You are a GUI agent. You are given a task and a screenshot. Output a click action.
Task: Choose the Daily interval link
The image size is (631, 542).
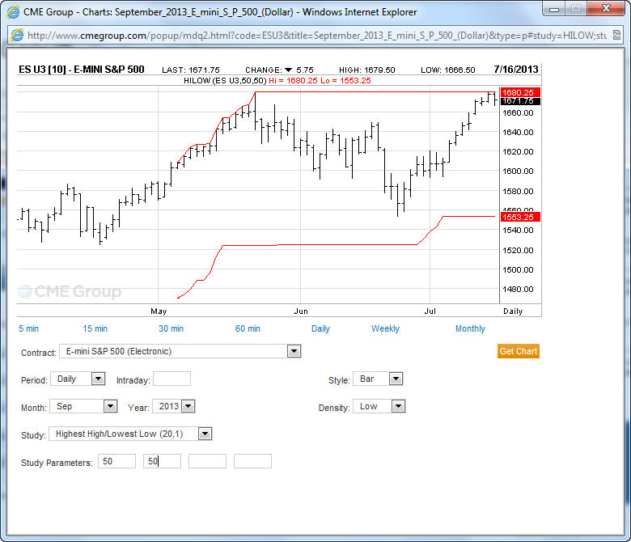[320, 328]
